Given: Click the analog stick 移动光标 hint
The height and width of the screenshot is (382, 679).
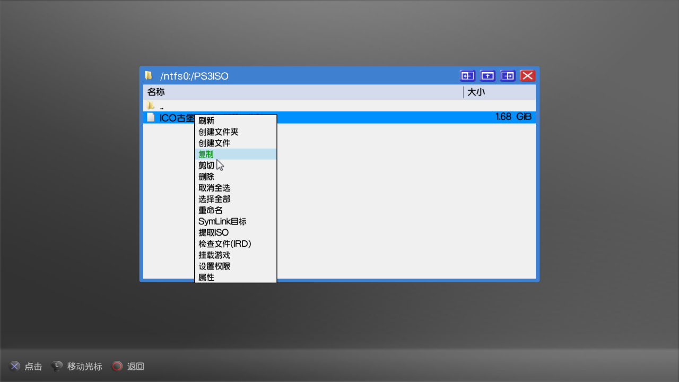Looking at the screenshot, I should click(x=77, y=366).
